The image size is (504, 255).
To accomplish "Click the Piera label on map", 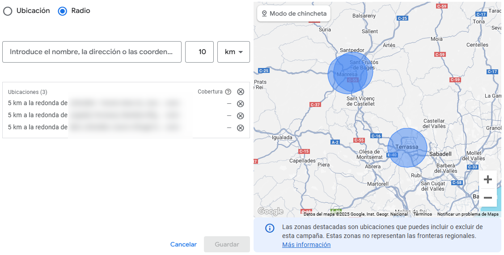I will (324, 165).
